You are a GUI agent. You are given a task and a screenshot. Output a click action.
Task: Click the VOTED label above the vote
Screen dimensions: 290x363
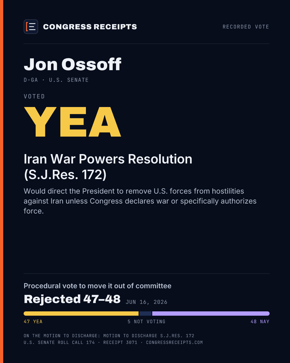[x=34, y=96]
